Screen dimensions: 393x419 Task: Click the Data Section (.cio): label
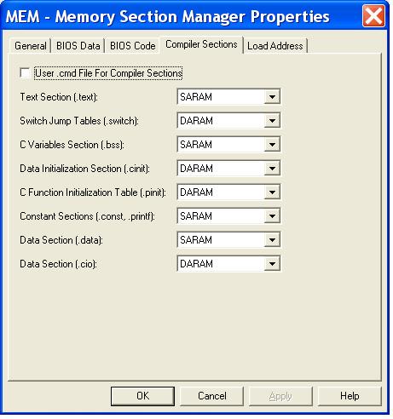59,264
